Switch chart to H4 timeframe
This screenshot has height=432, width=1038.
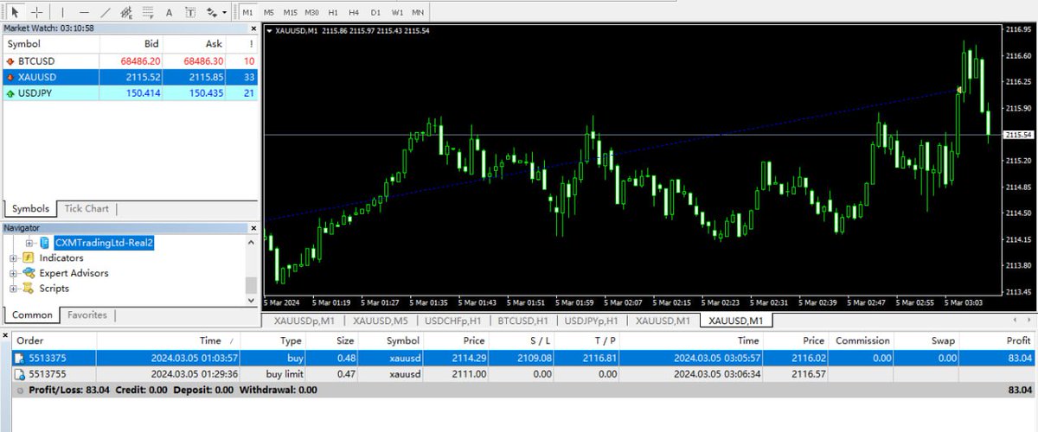[x=354, y=12]
